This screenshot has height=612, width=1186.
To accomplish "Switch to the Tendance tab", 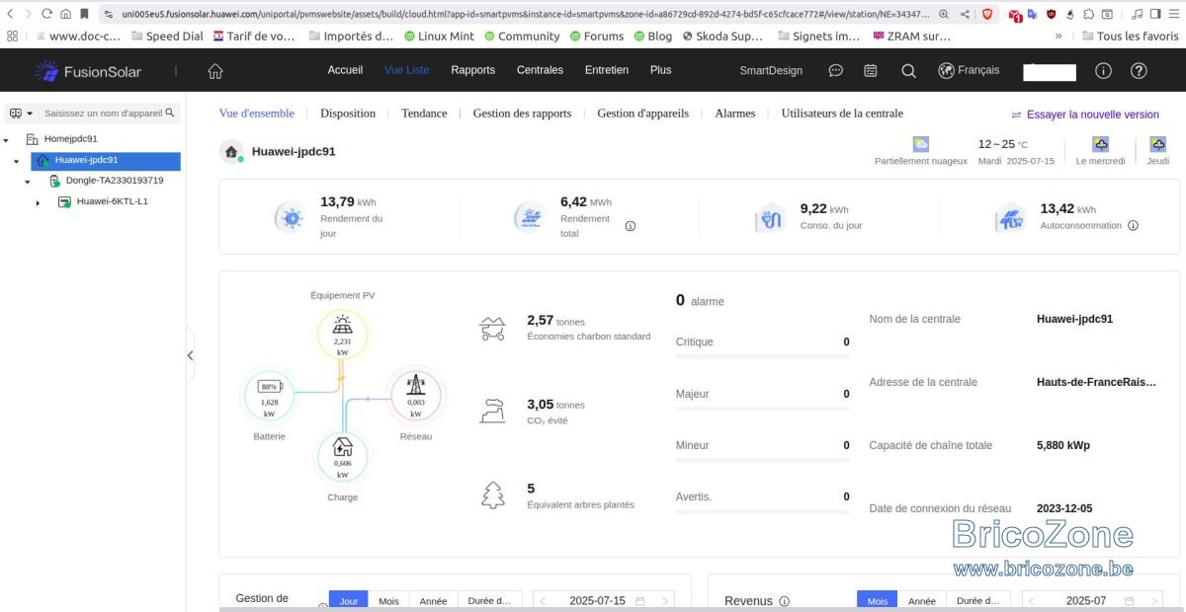I will (424, 114).
